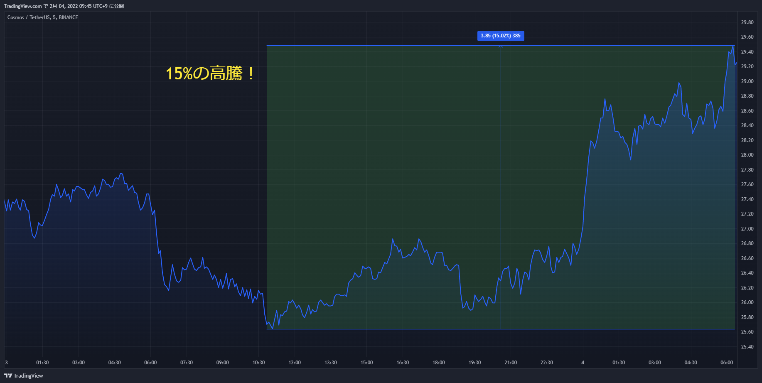Click the 19:30 time axis label
The image size is (762, 383).
tap(475, 363)
